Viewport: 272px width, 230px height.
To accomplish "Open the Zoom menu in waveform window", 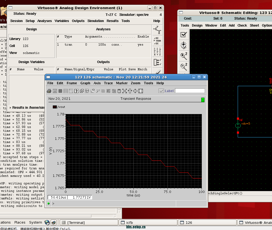I will tap(136, 83).
